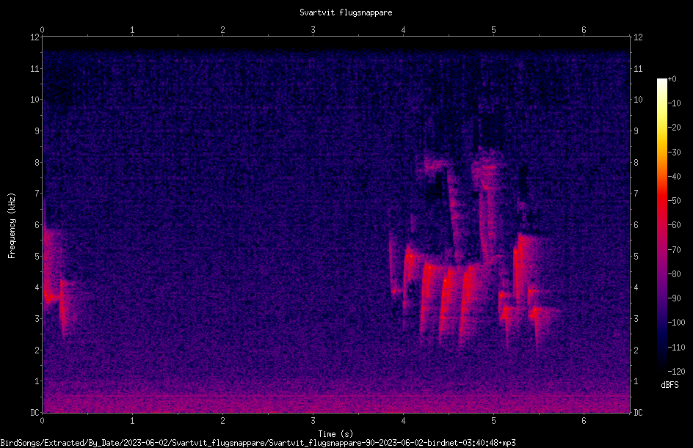Click the file path text at the bottom
Image resolution: width=693 pixels, height=448 pixels.
[258, 443]
